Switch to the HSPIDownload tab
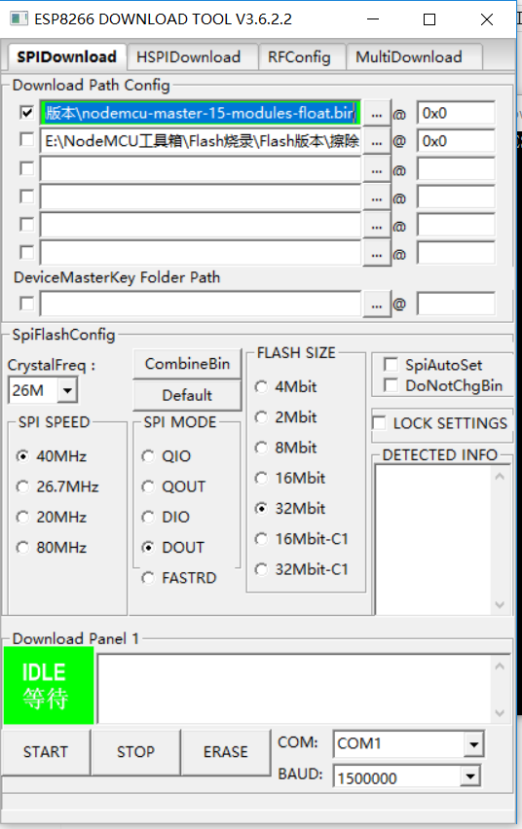522x829 pixels. point(192,57)
